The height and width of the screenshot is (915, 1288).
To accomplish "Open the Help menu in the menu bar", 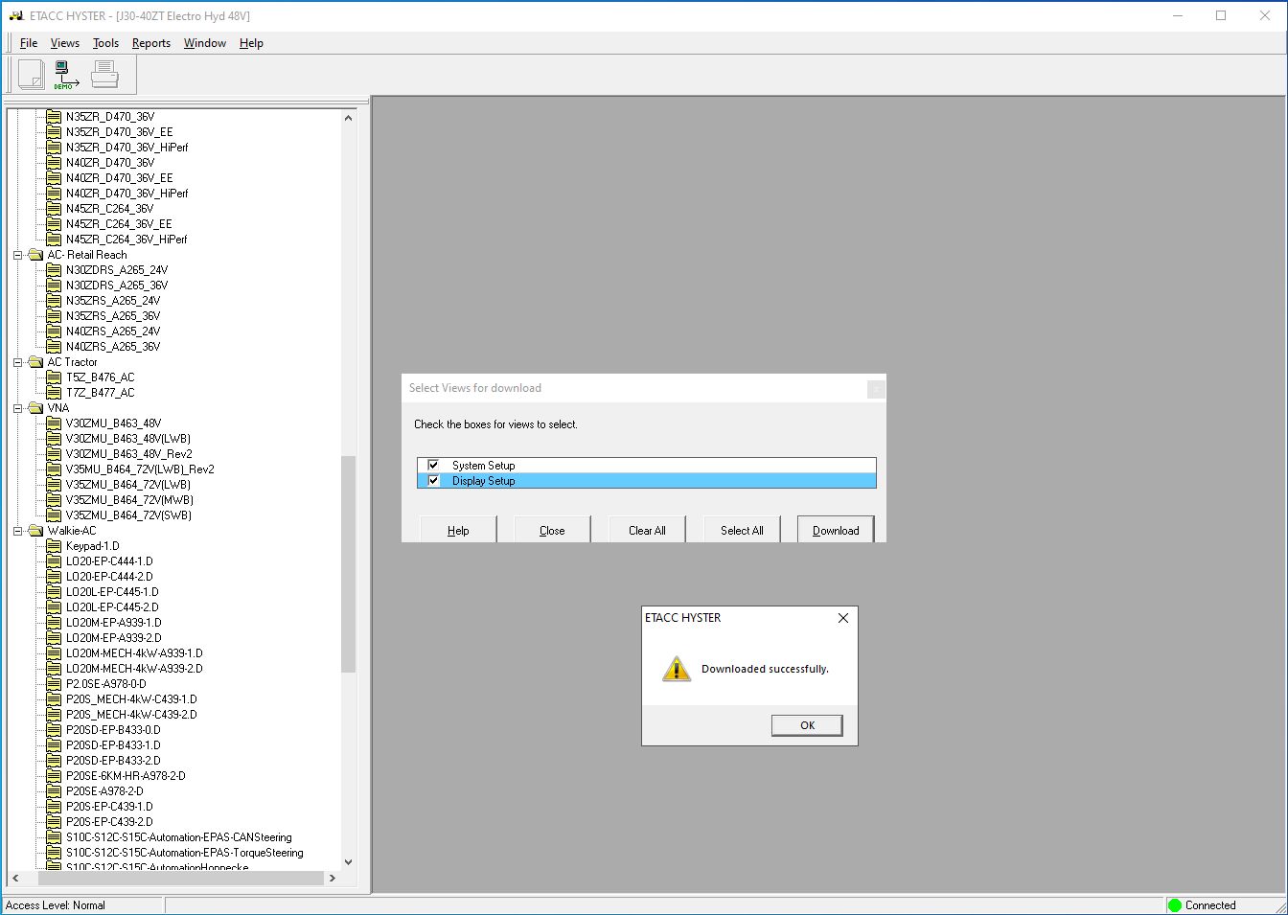I will (x=251, y=43).
